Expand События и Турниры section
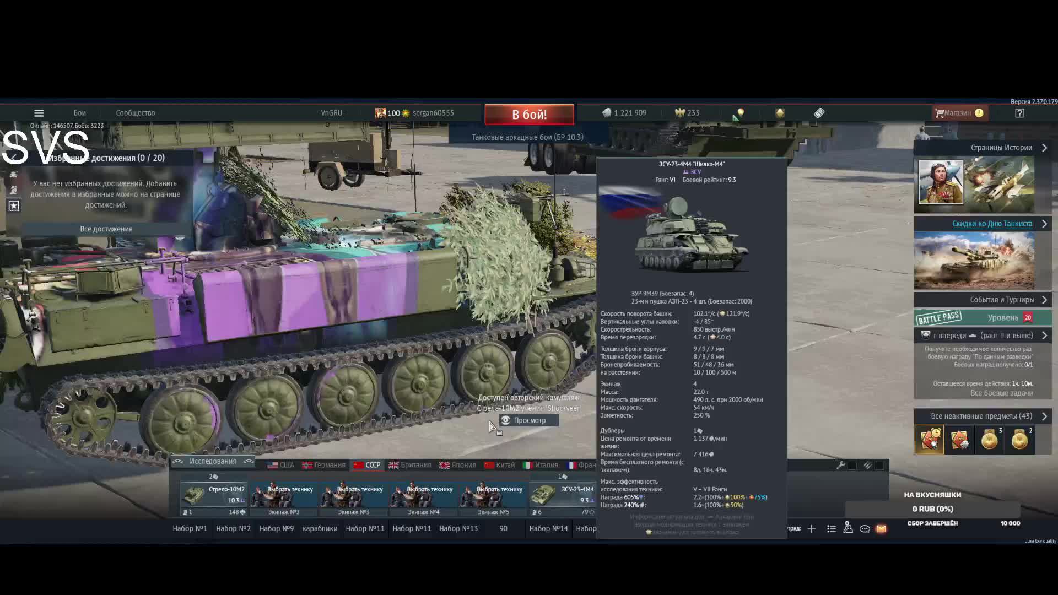 click(x=1044, y=300)
